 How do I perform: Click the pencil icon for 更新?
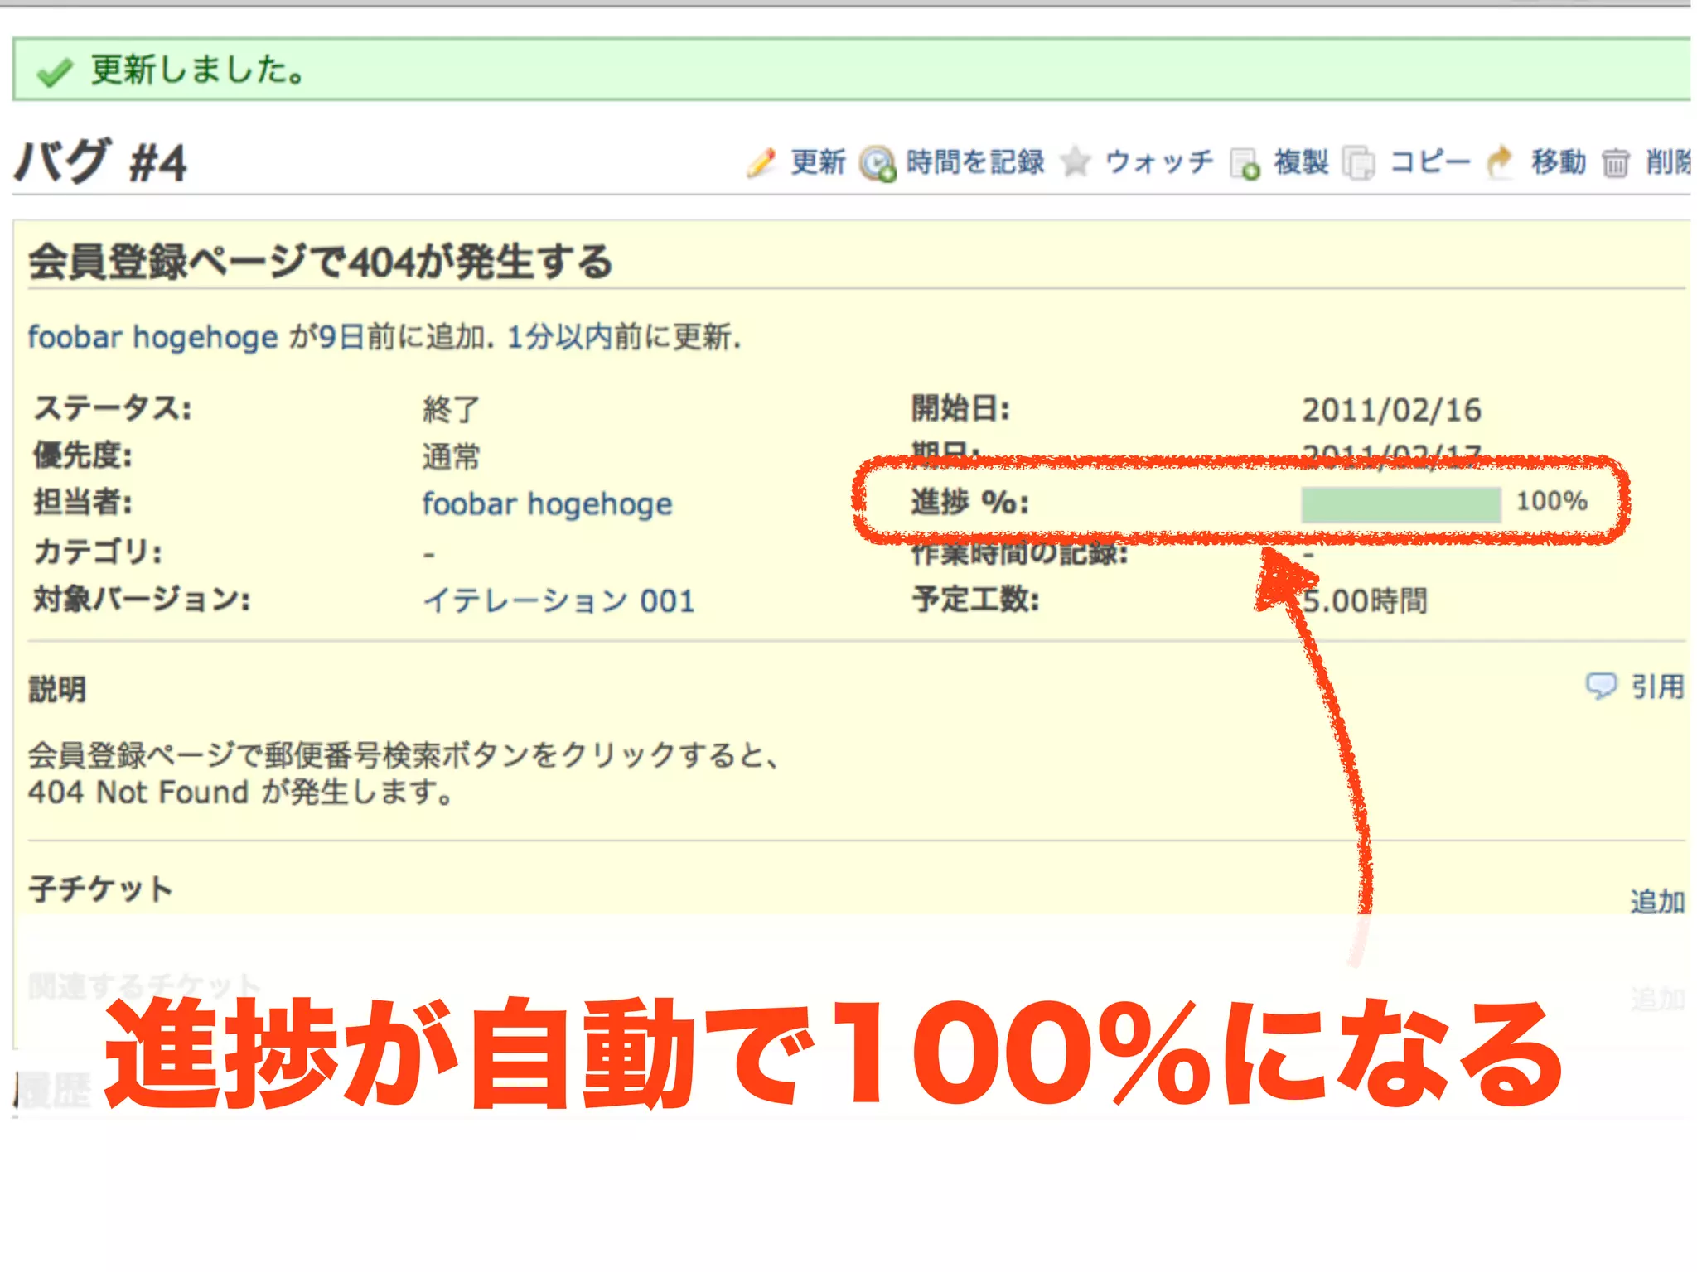[x=761, y=162]
